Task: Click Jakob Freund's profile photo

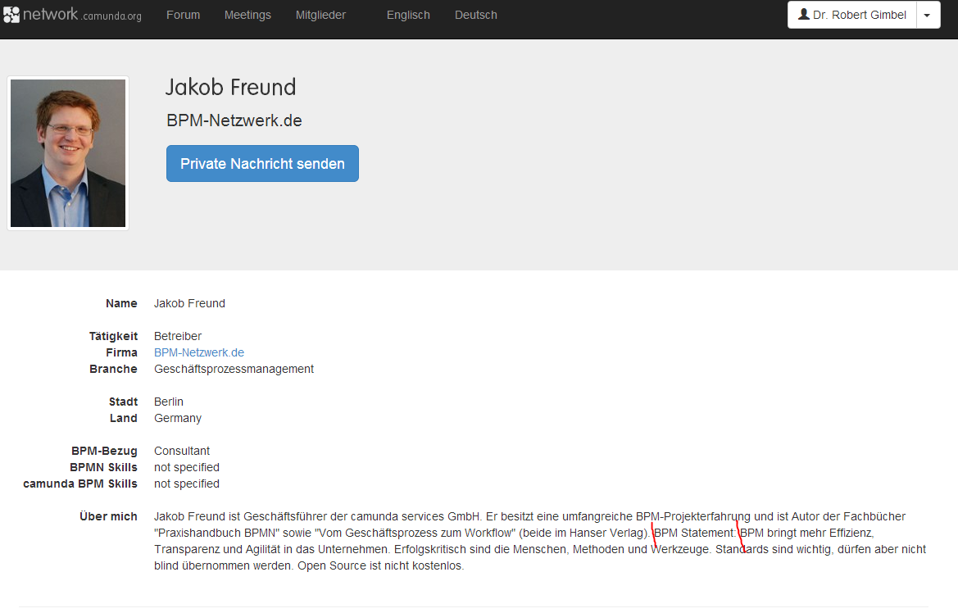Action: click(x=68, y=153)
